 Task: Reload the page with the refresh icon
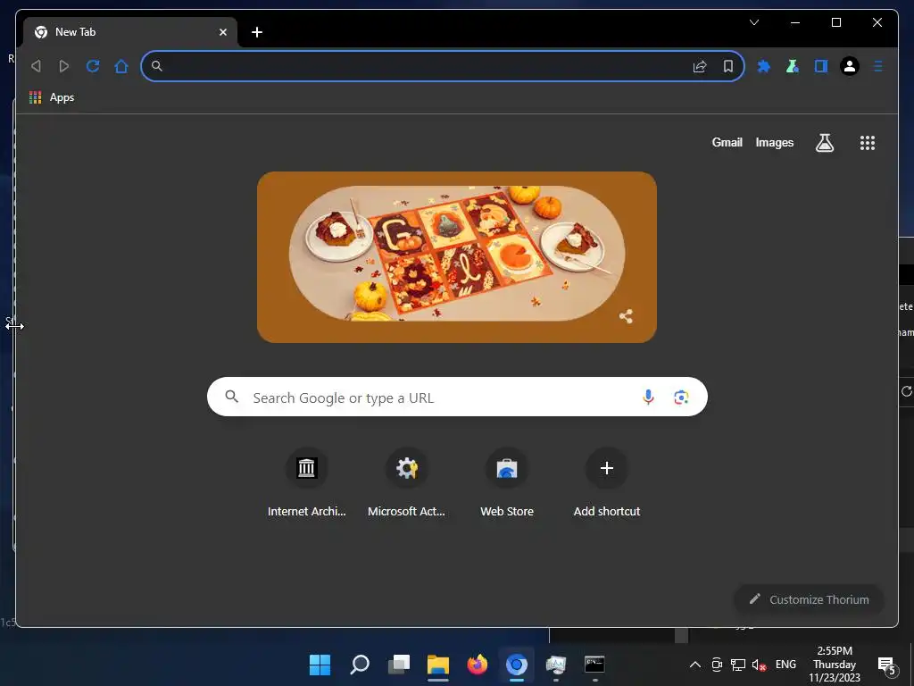click(93, 66)
